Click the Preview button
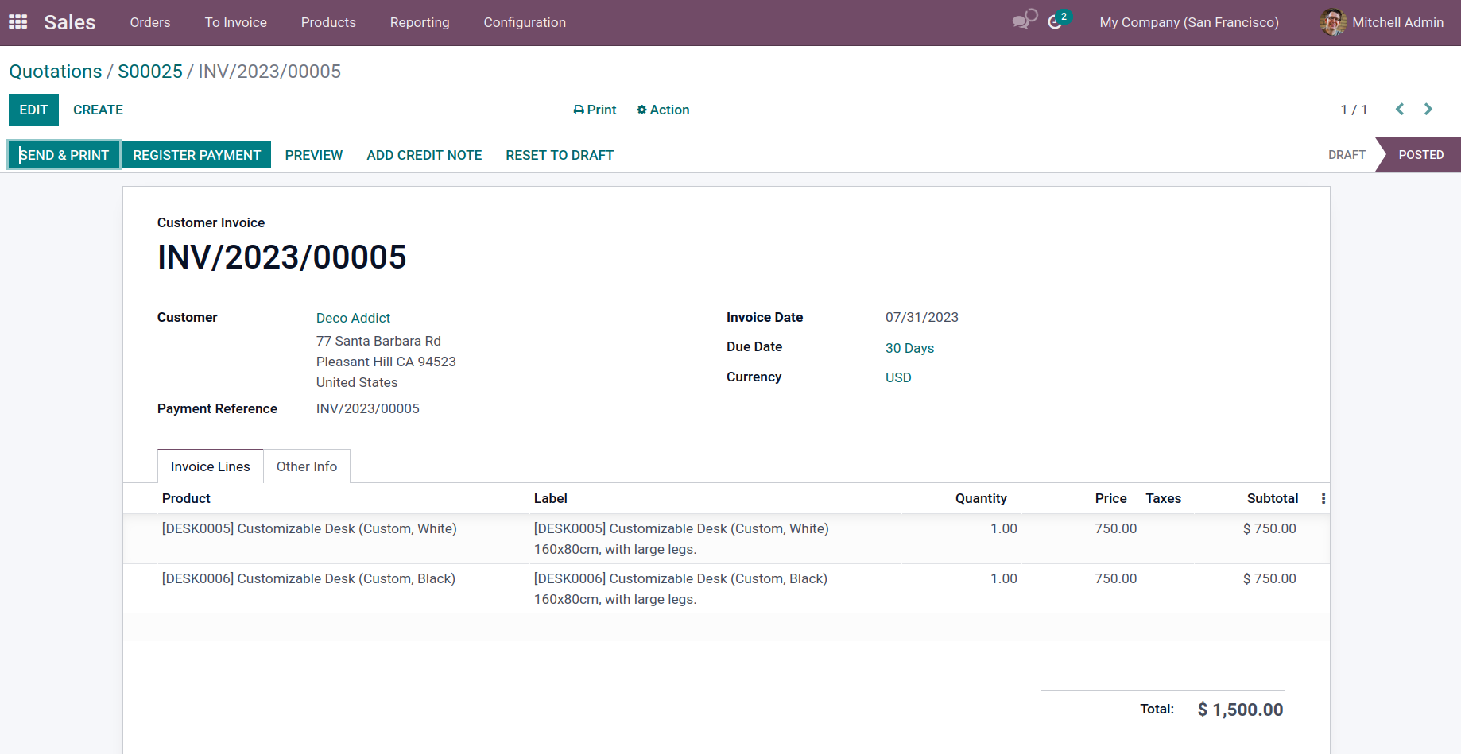Image resolution: width=1461 pixels, height=754 pixels. click(314, 155)
